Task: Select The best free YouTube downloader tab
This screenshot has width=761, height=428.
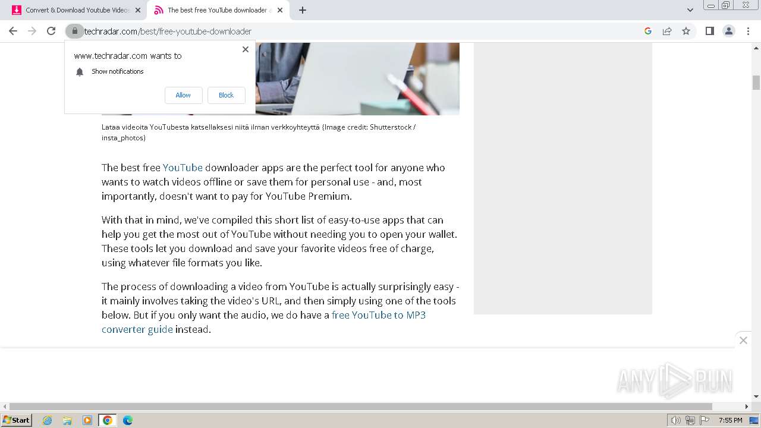Action: tap(219, 10)
